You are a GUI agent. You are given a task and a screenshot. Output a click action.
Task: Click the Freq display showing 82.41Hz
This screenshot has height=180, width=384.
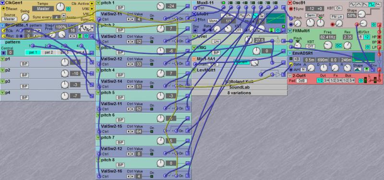328,37
